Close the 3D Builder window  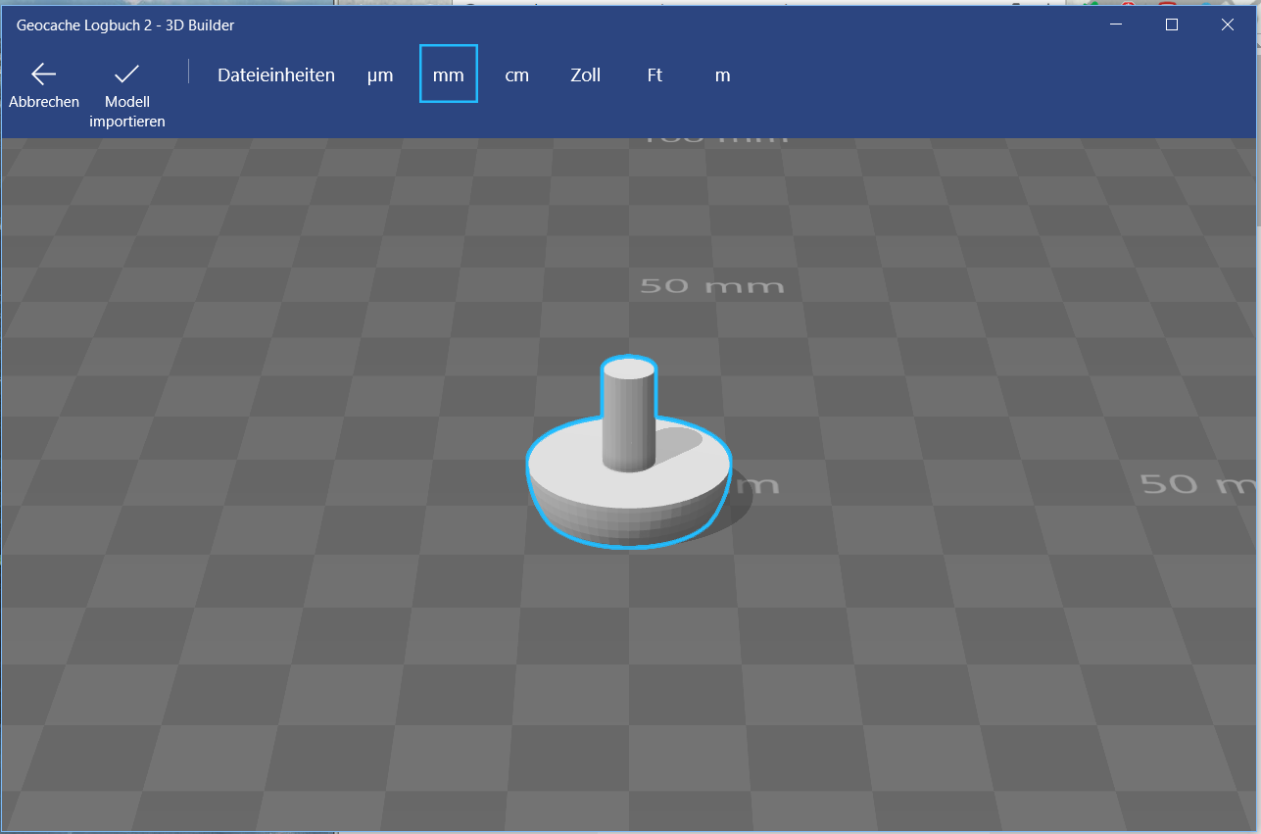click(1228, 25)
